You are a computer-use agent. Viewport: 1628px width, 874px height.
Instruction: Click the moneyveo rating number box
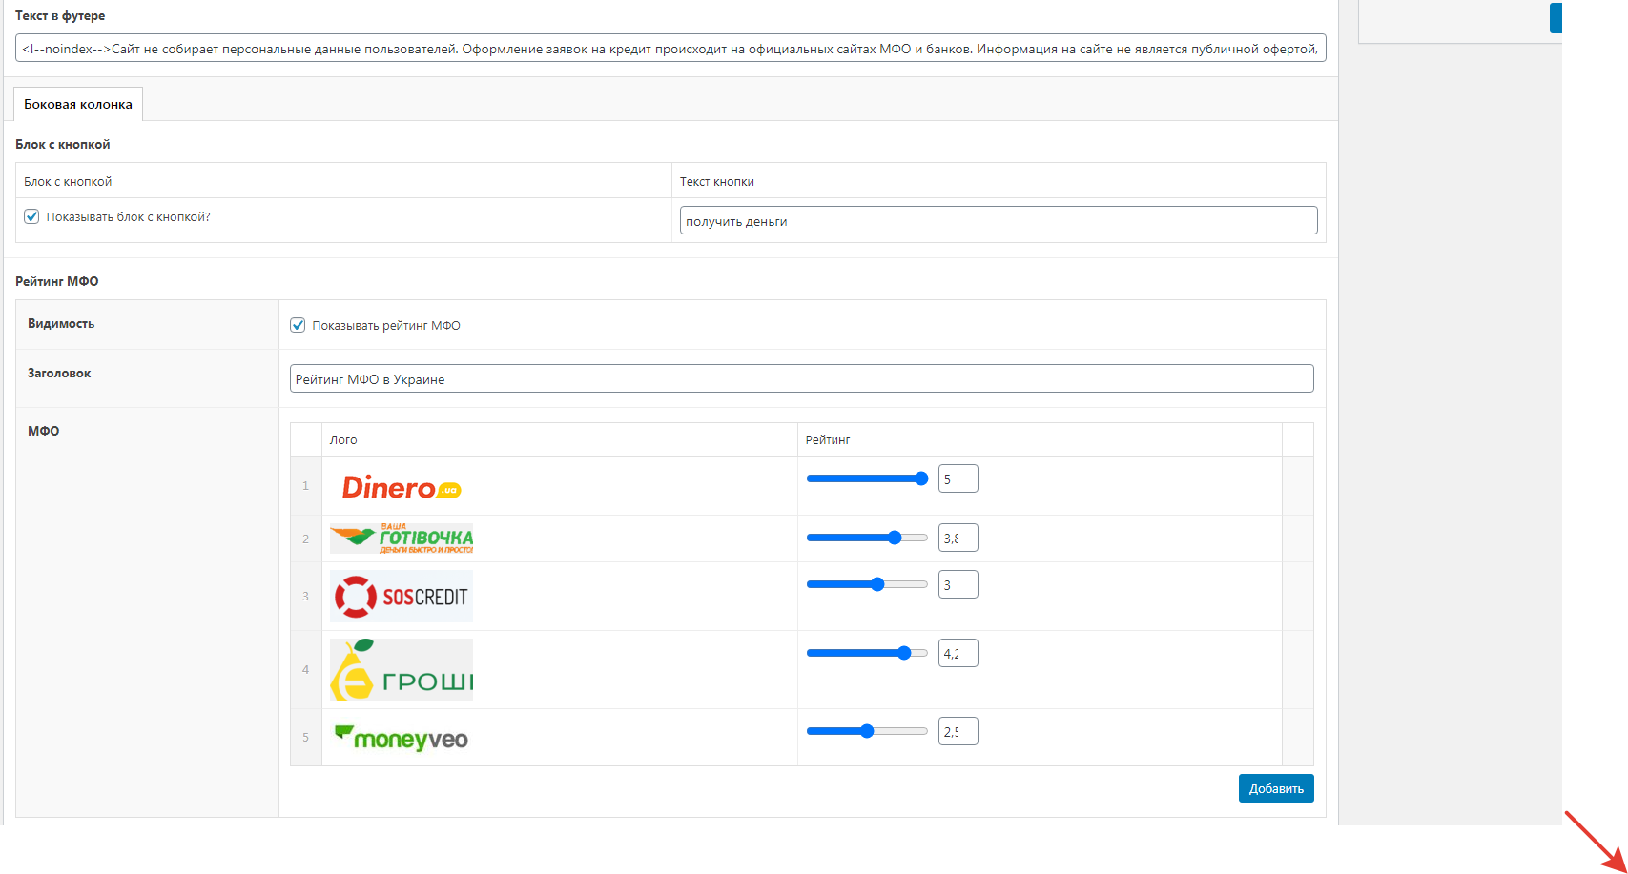pos(958,732)
